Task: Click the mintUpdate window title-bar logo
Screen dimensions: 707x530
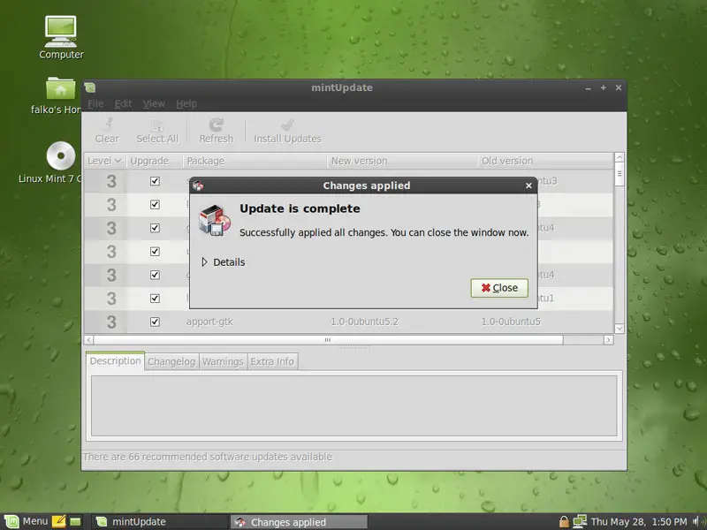Action: click(90, 87)
